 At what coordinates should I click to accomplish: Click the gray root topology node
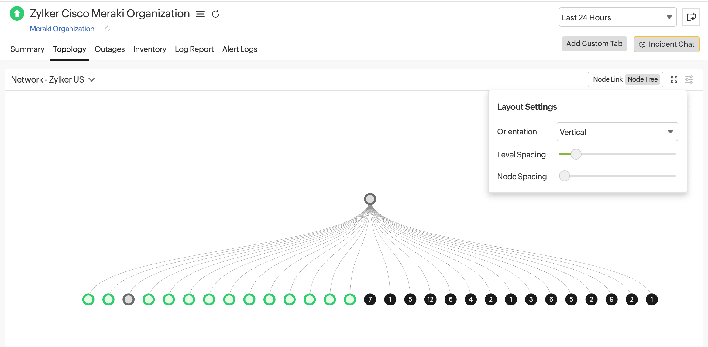370,199
